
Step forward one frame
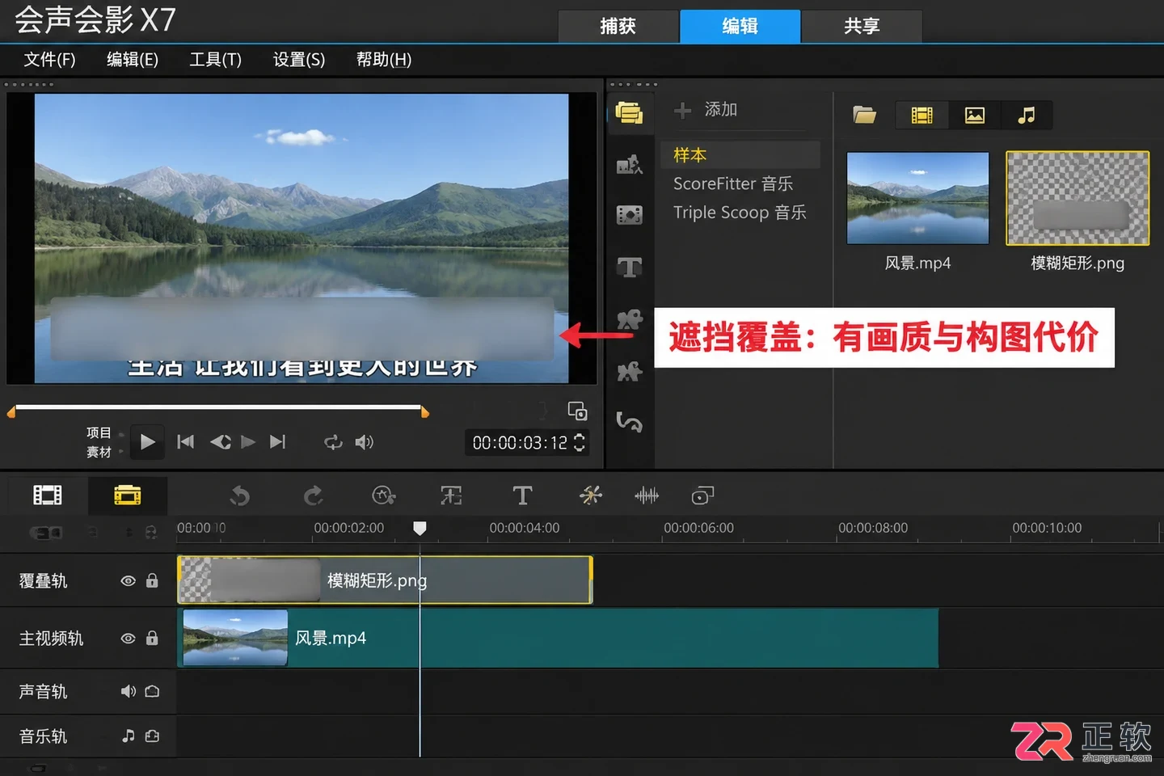click(x=248, y=441)
